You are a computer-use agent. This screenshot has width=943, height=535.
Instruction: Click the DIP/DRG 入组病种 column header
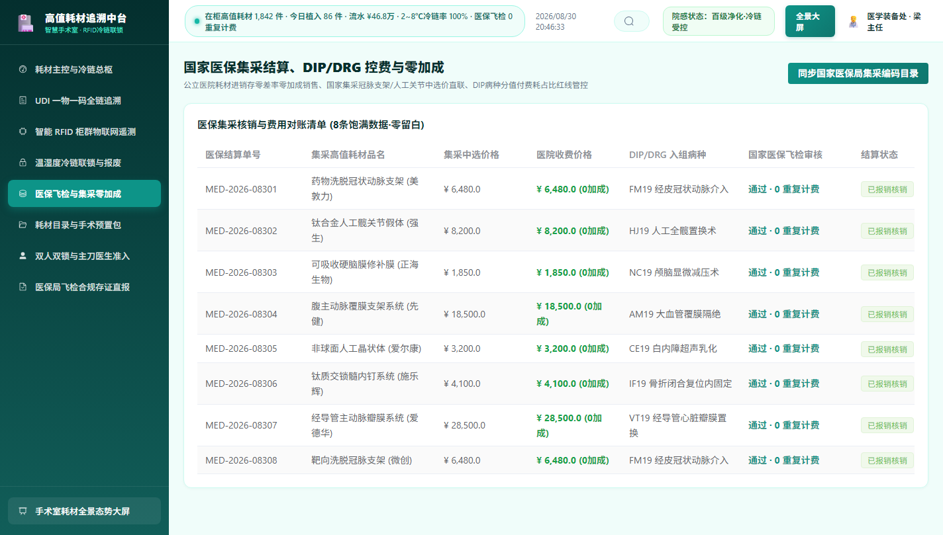click(668, 155)
